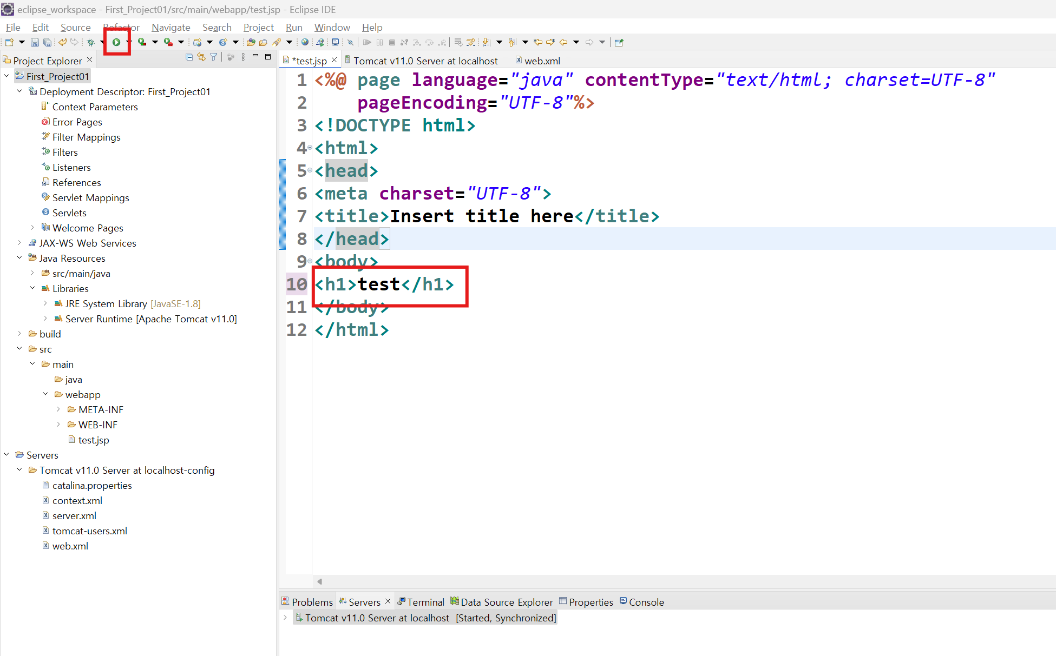Click the Next Annotation arrow icon

pos(486,42)
